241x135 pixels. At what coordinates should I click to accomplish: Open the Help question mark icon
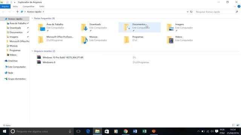[239, 6]
